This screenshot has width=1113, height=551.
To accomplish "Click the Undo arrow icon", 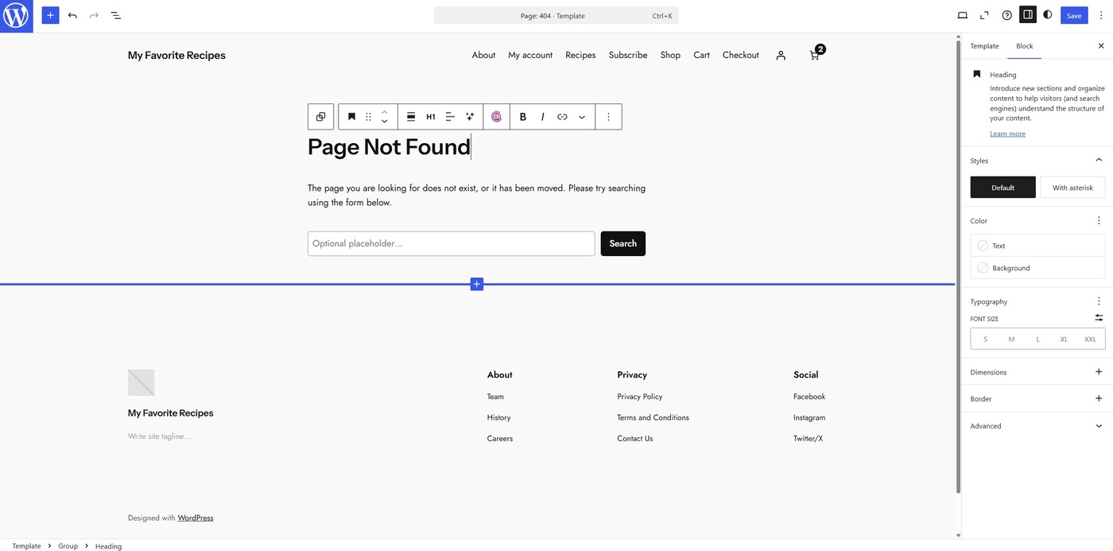I will coord(72,15).
